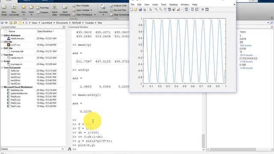Go up one folder level icon
This screenshot has width=274, height=154.
tap(11, 23)
